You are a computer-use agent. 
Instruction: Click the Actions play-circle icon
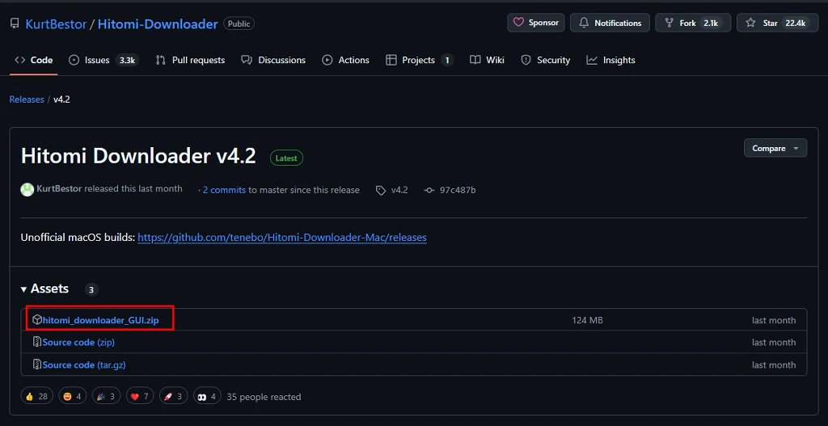(327, 60)
